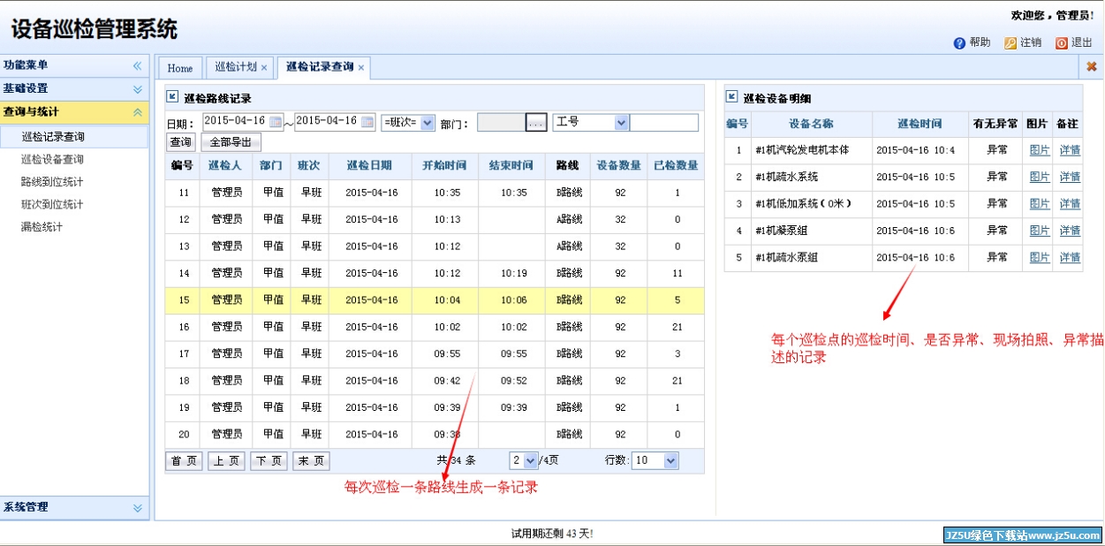This screenshot has width=1105, height=546.
Task: Open 图片 link for #1机凝泵组
Action: click(x=1040, y=231)
